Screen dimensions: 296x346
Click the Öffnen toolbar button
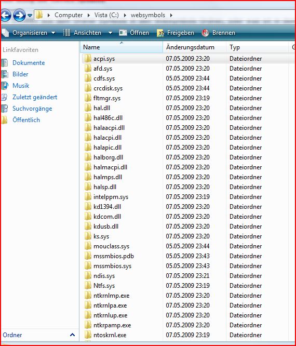point(134,33)
